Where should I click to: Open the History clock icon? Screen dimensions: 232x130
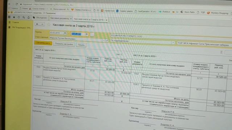pos(19,17)
